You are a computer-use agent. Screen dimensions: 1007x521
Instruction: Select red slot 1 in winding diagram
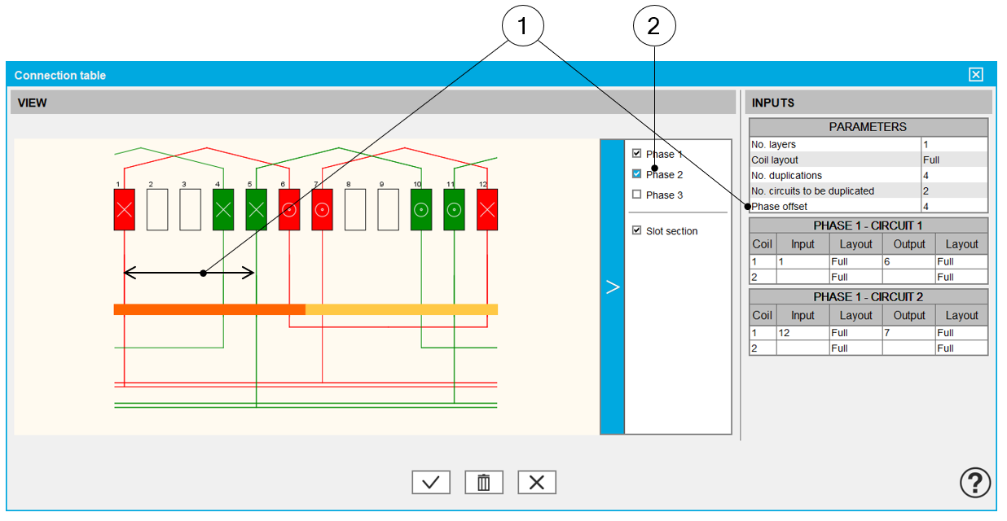[124, 209]
